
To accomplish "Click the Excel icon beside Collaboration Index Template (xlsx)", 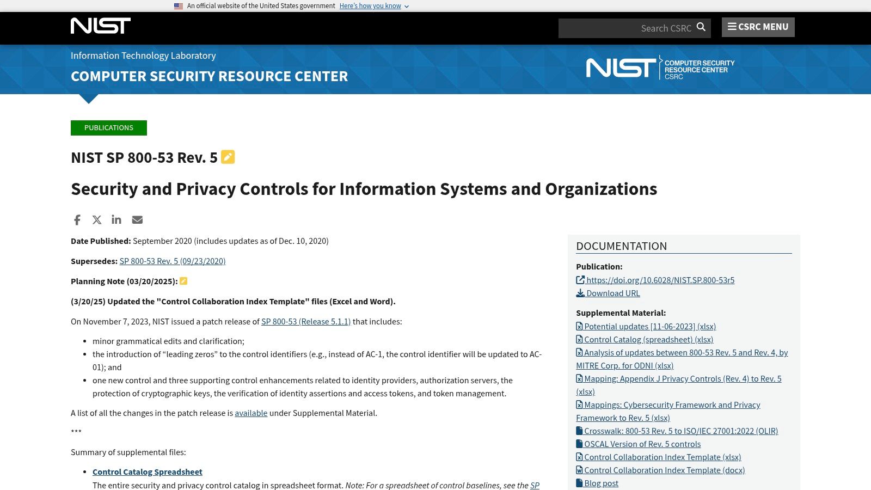I will tap(579, 457).
